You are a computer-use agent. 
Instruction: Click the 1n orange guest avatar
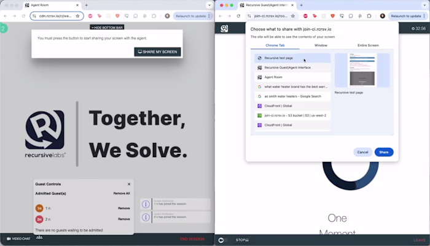click(39, 208)
